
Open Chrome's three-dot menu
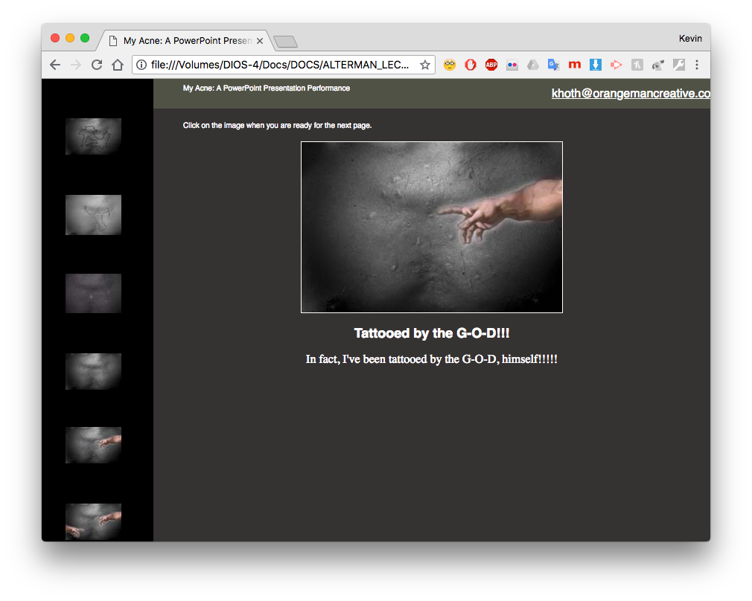click(x=697, y=65)
